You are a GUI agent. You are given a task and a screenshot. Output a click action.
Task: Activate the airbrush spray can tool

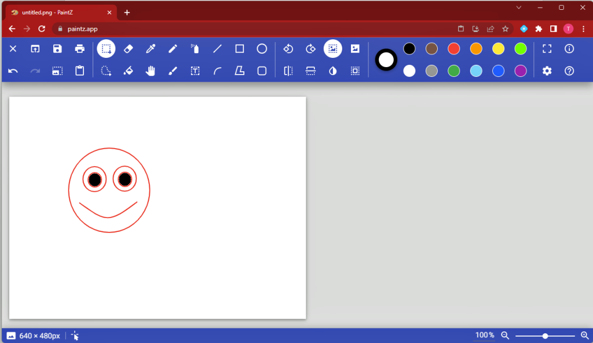click(x=195, y=49)
